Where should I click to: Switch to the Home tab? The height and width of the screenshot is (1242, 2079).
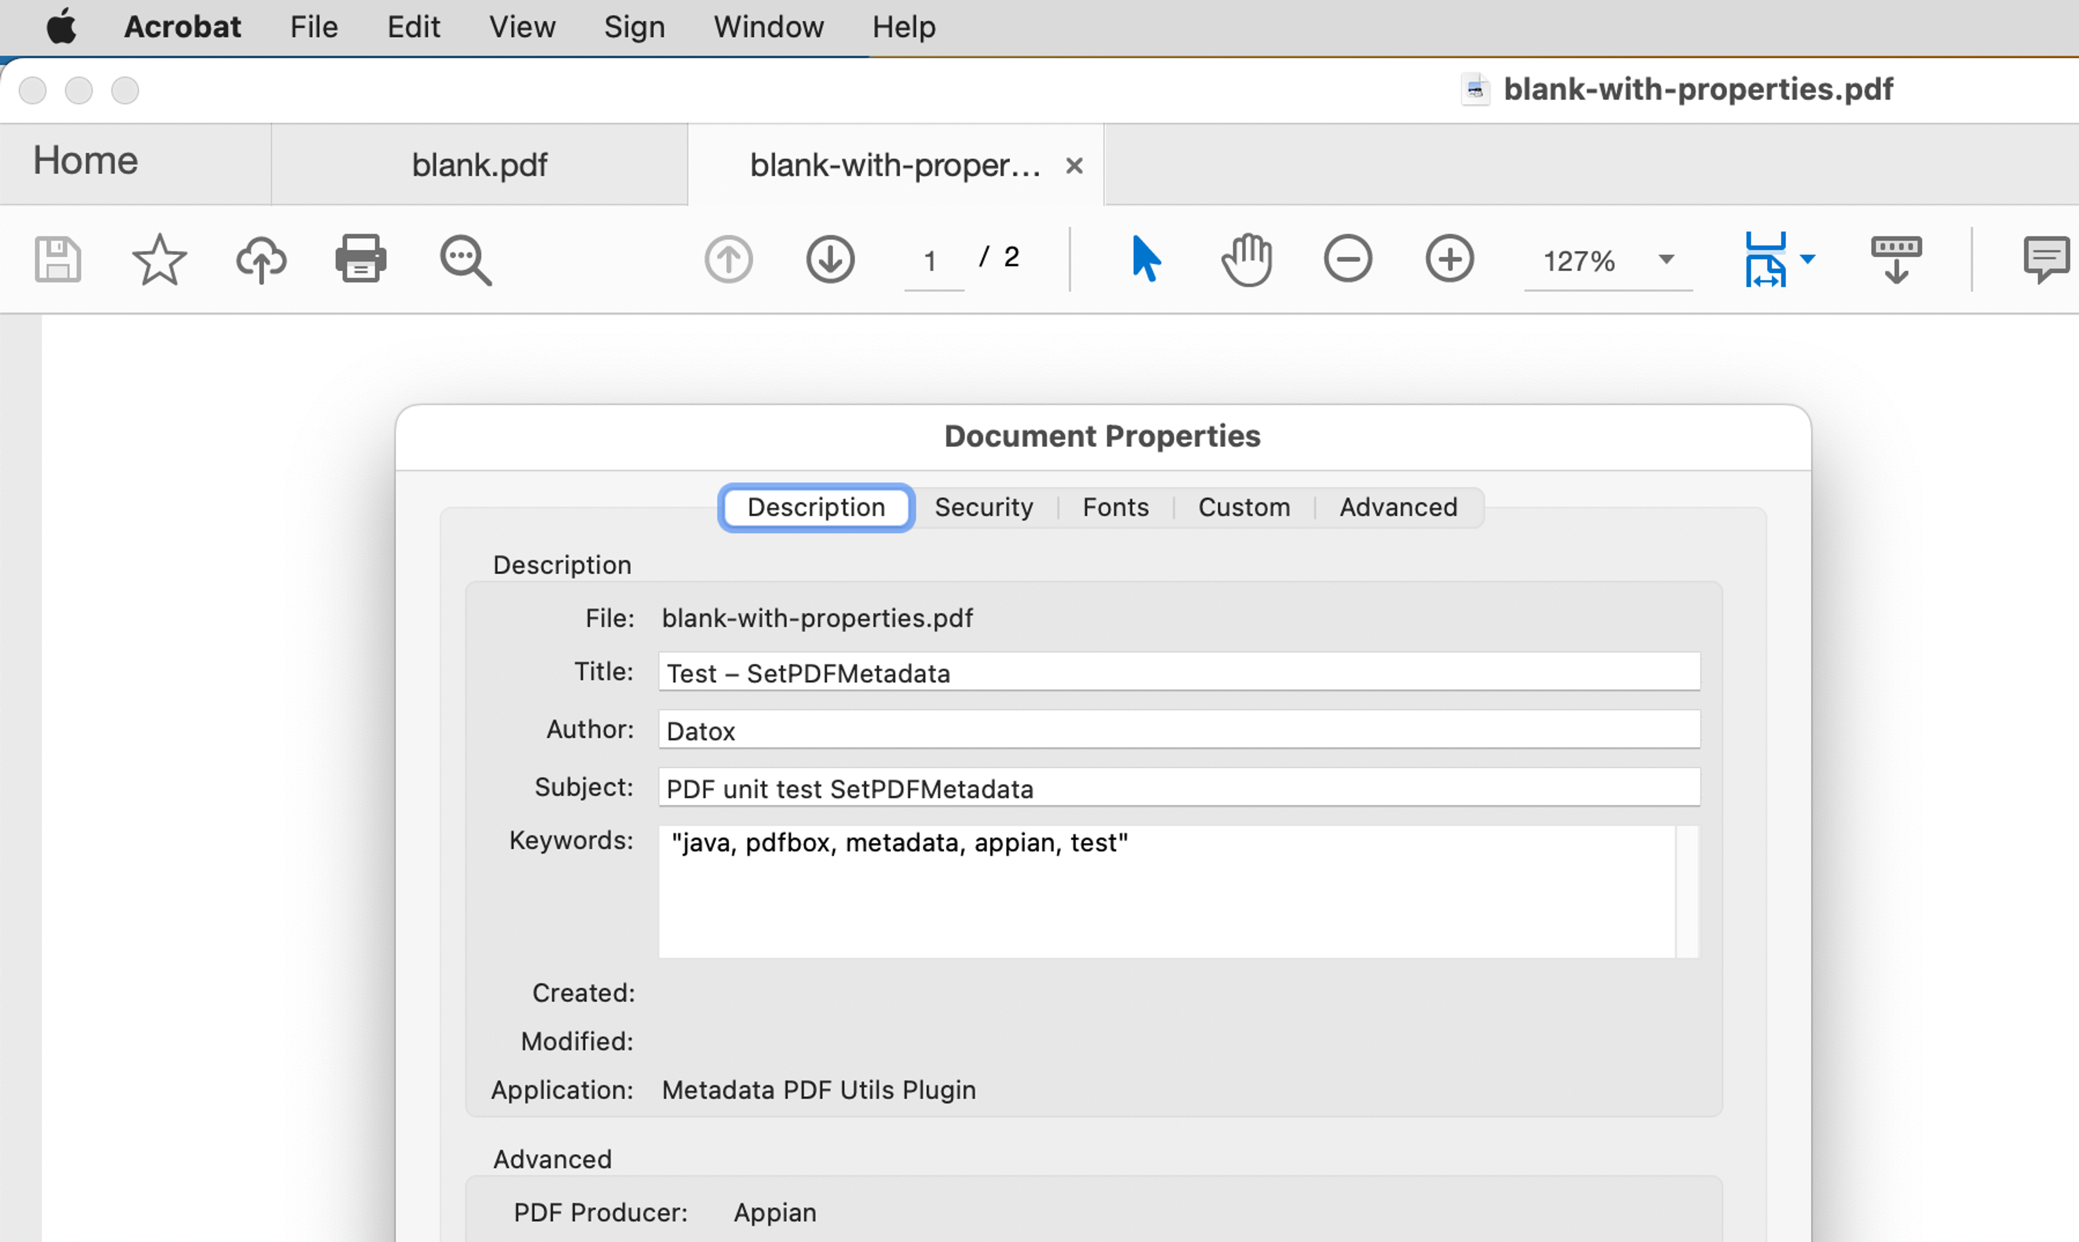click(x=135, y=164)
